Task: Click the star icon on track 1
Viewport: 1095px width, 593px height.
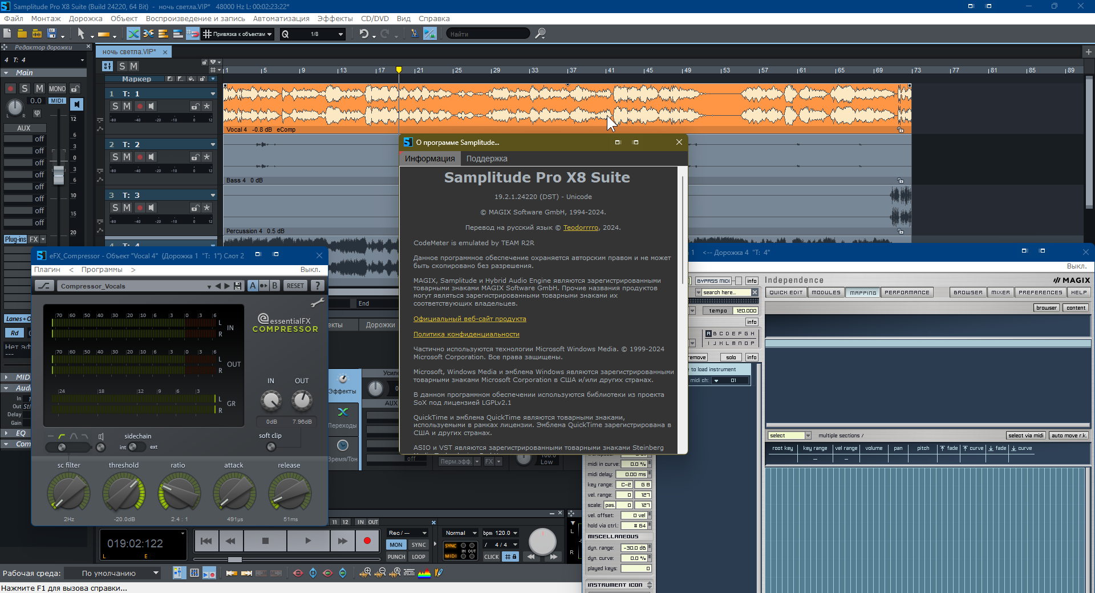Action: [206, 107]
